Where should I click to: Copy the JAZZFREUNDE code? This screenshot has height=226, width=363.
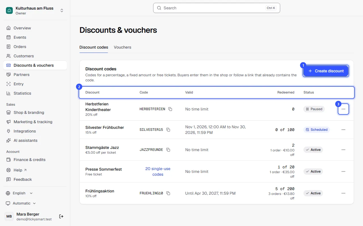point(168,150)
